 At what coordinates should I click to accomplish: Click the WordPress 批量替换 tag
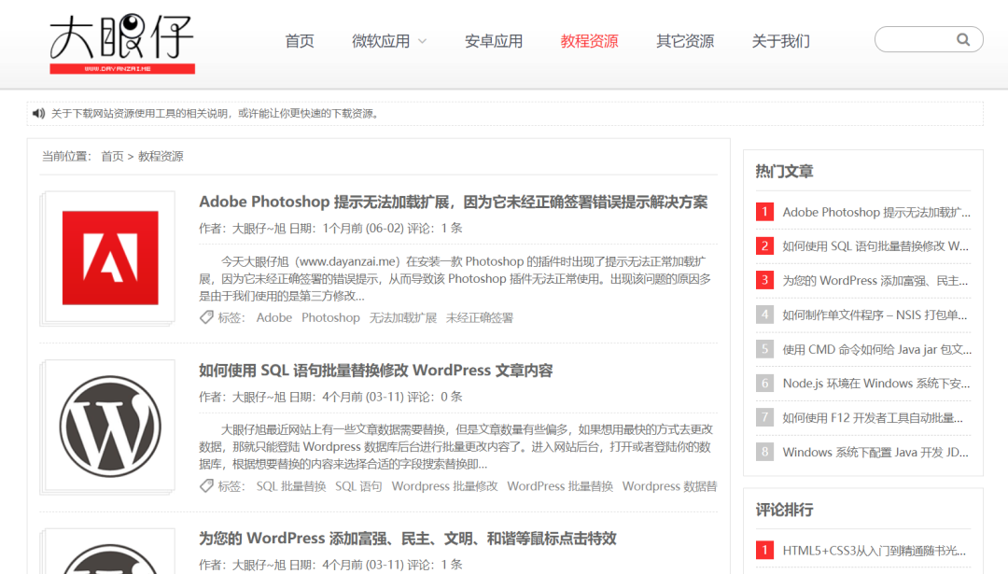[x=560, y=486]
